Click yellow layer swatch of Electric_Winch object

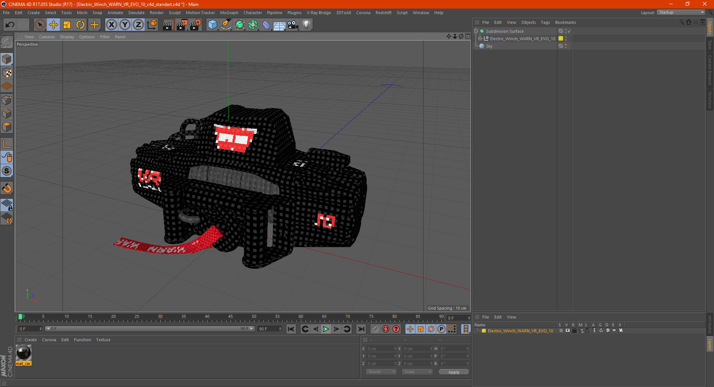561,38
